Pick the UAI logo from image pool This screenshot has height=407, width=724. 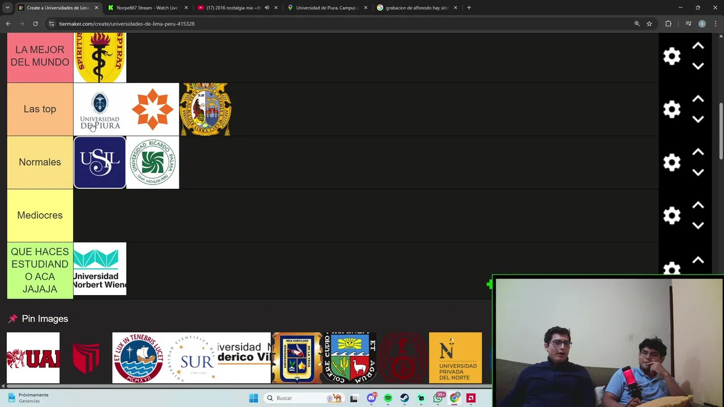tap(33, 358)
